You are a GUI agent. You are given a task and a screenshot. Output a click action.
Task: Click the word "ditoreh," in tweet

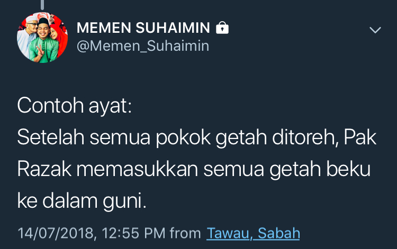click(305, 137)
